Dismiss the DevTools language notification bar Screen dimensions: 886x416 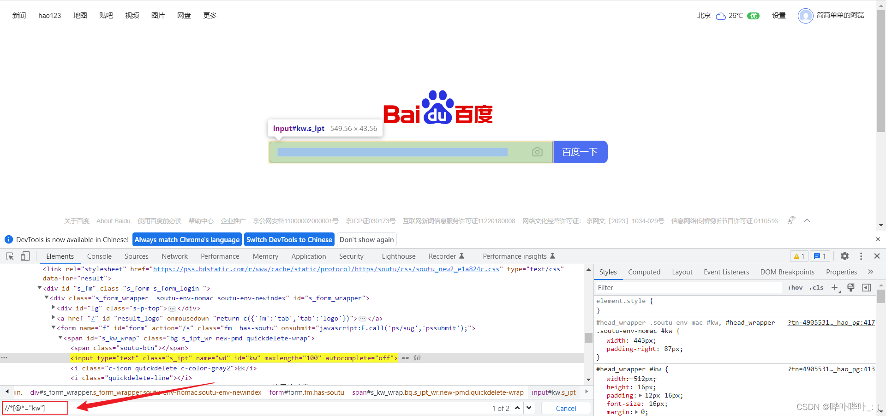click(878, 239)
